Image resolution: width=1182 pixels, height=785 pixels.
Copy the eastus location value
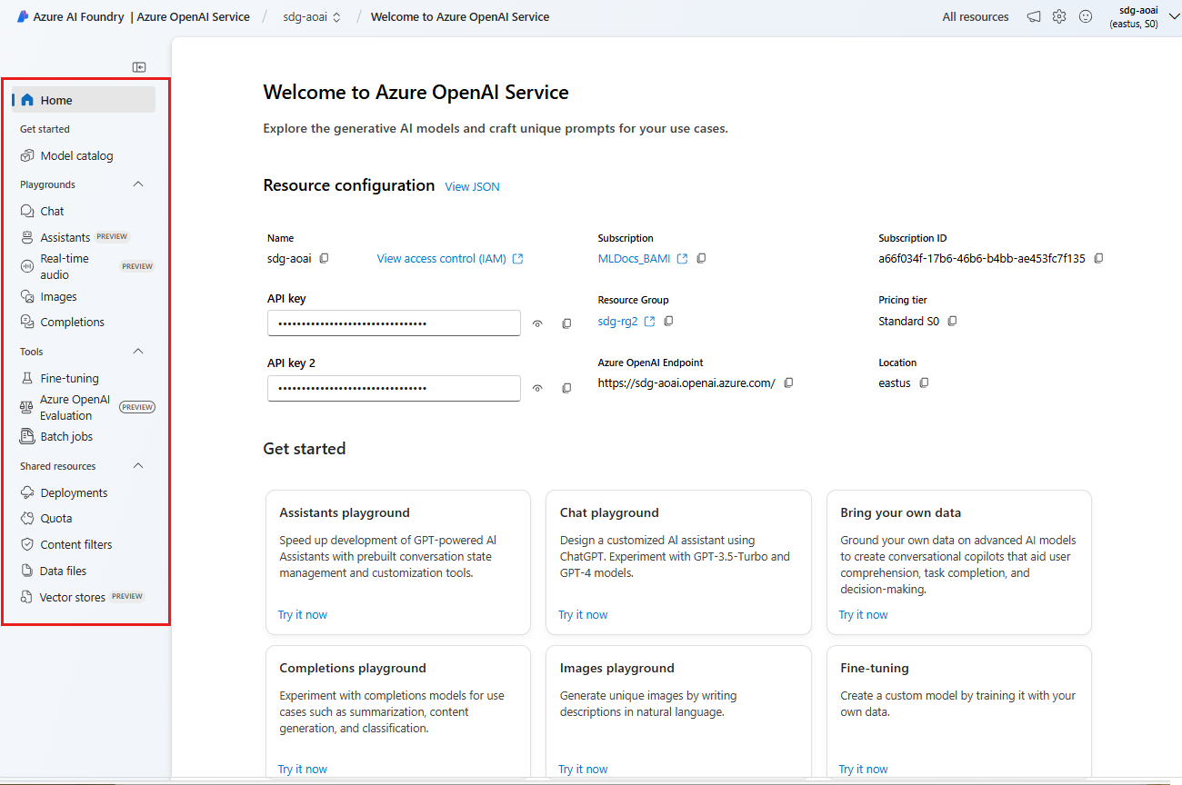click(x=924, y=383)
